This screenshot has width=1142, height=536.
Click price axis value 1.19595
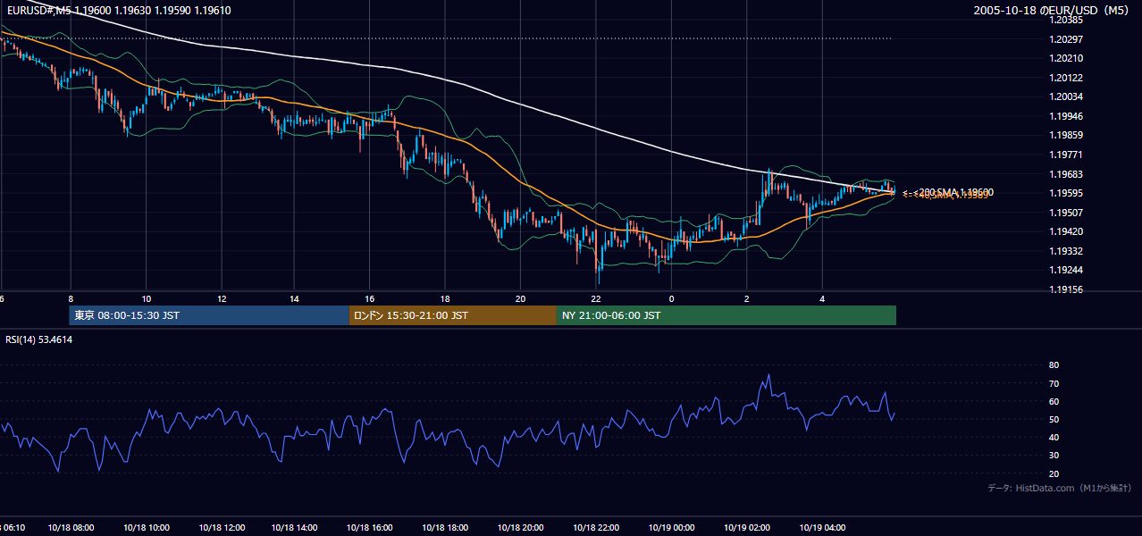tap(1066, 193)
